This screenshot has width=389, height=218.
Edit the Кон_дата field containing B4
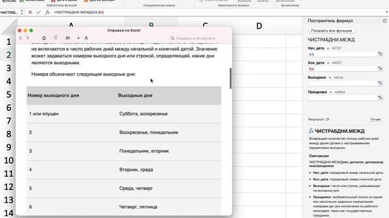342,68
